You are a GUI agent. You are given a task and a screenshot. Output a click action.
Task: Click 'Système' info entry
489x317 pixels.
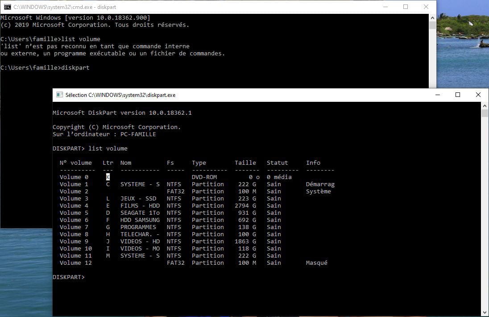tap(319, 191)
